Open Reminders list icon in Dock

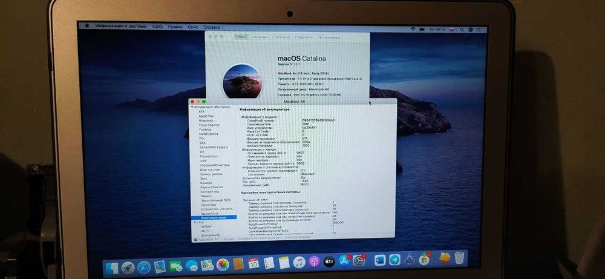coord(269,263)
